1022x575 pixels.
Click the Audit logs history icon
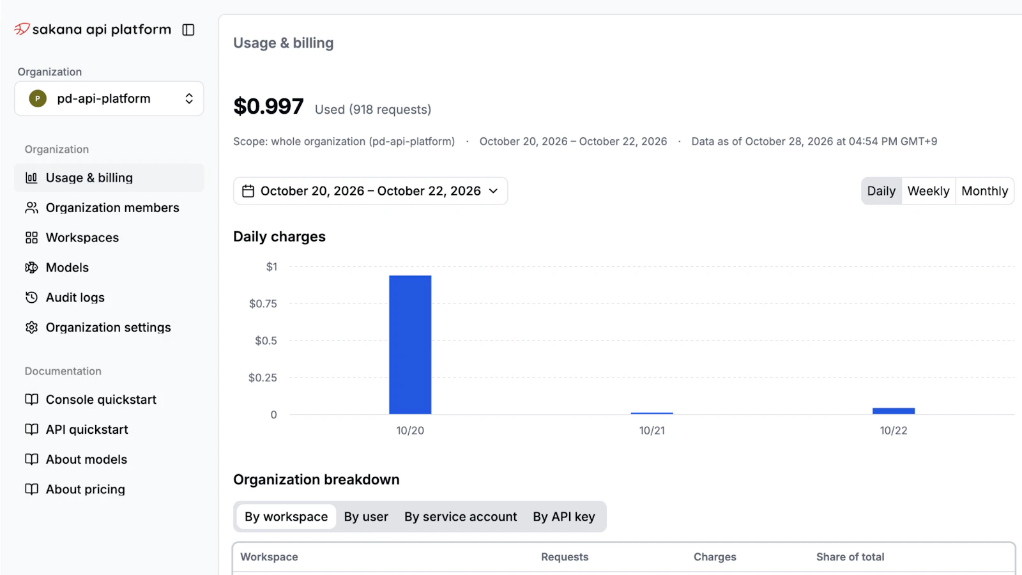(x=31, y=297)
